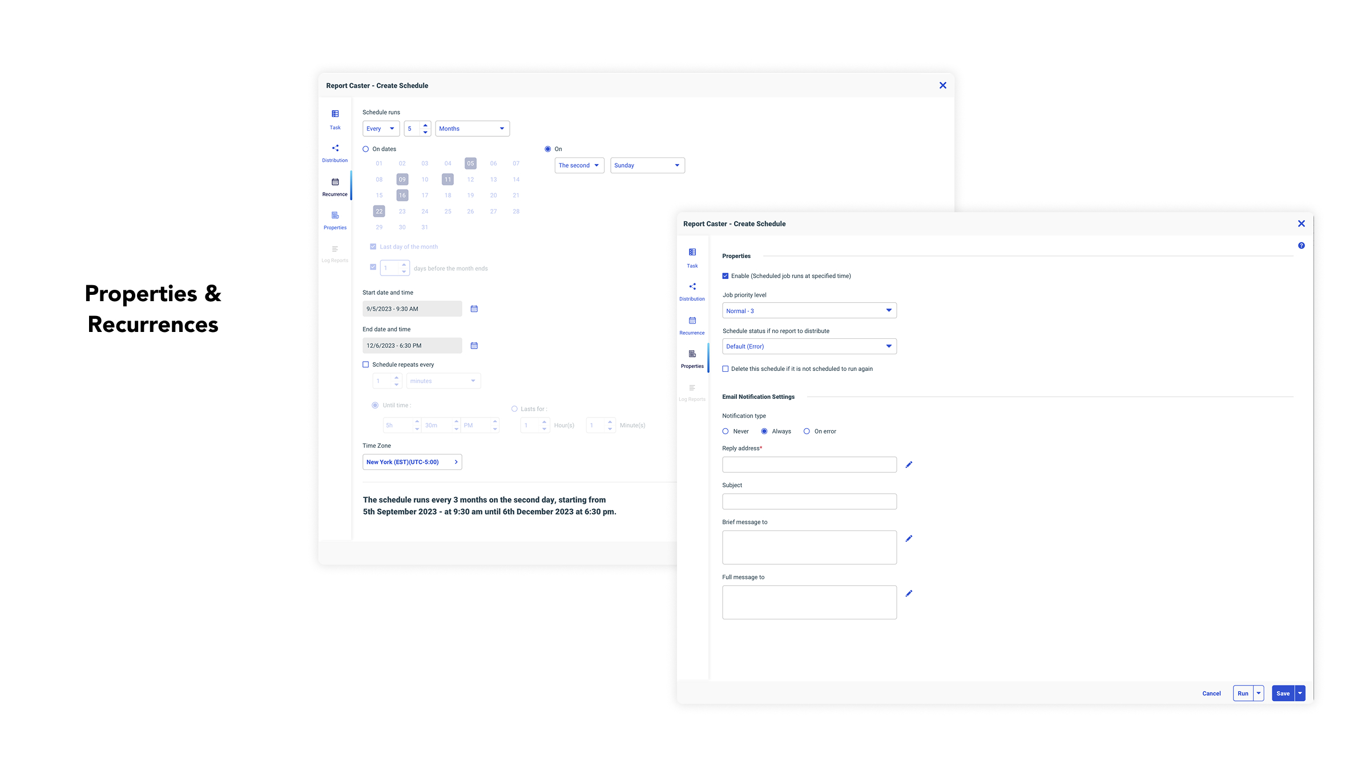The height and width of the screenshot is (770, 1370).
Task: Click the help question mark icon
Action: pyautogui.click(x=1301, y=246)
